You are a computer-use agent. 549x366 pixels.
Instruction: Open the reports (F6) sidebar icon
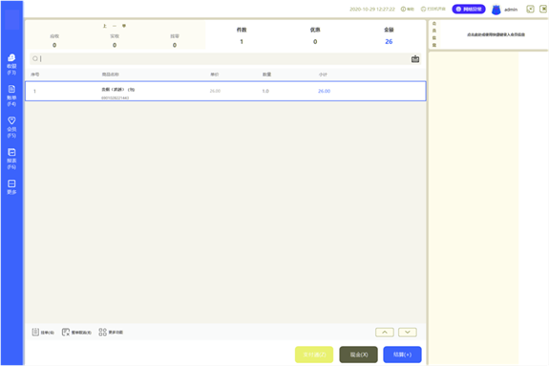tap(11, 159)
